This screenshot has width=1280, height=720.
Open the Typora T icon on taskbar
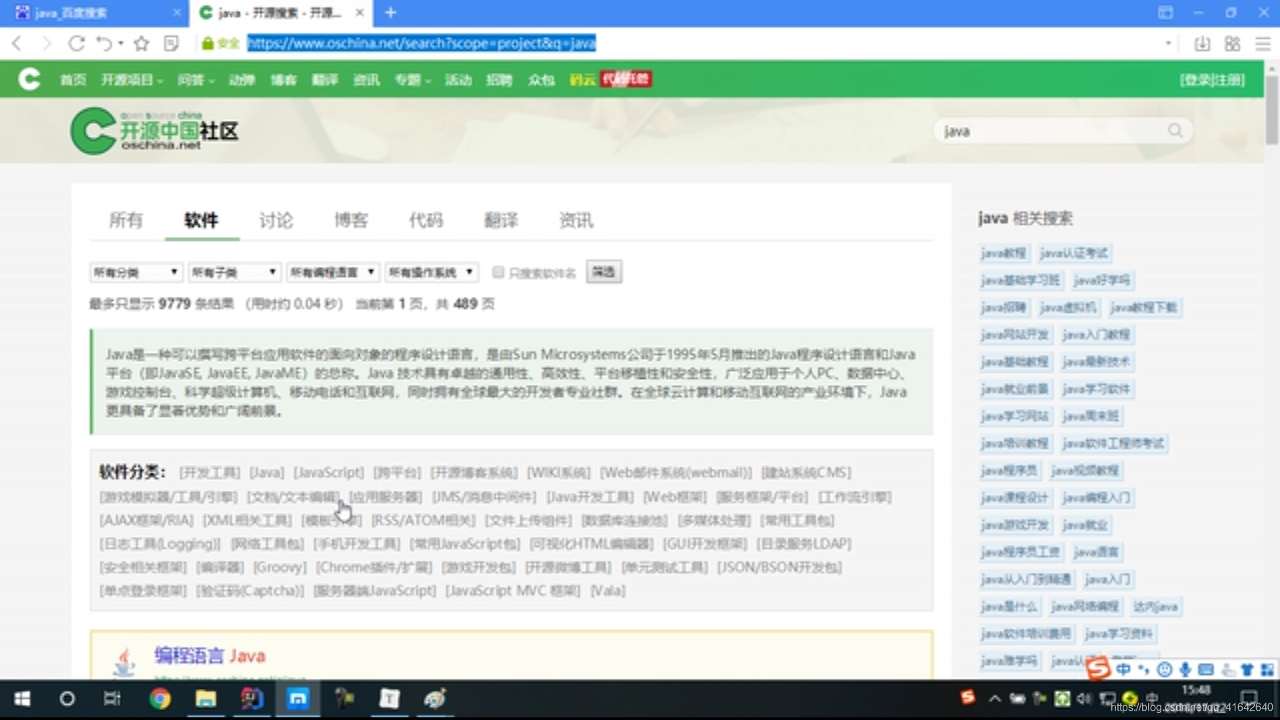pyautogui.click(x=389, y=699)
